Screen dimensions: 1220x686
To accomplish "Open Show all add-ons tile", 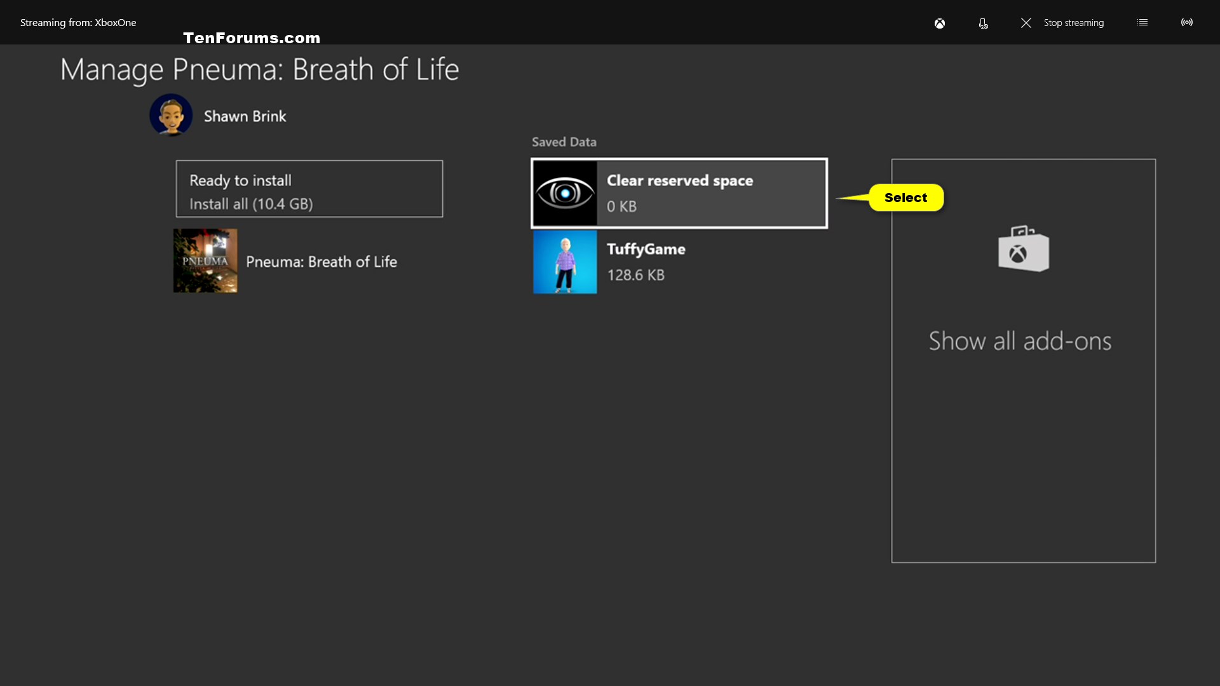I will [1023, 361].
